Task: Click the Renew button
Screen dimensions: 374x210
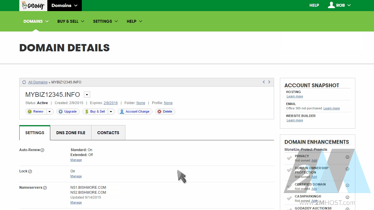Action: point(36,111)
